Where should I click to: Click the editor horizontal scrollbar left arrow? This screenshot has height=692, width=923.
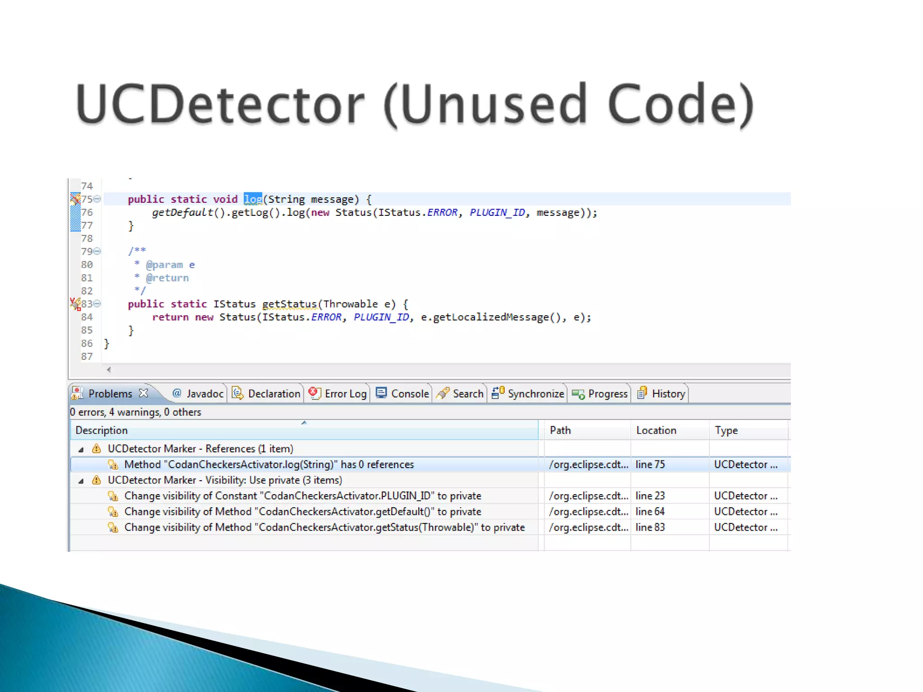tap(109, 370)
